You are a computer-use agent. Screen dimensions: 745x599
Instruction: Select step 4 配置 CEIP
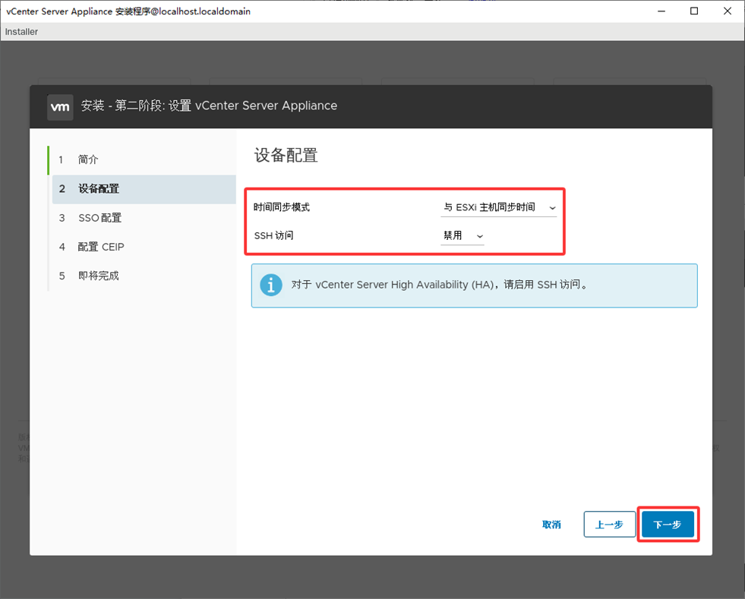tap(100, 247)
